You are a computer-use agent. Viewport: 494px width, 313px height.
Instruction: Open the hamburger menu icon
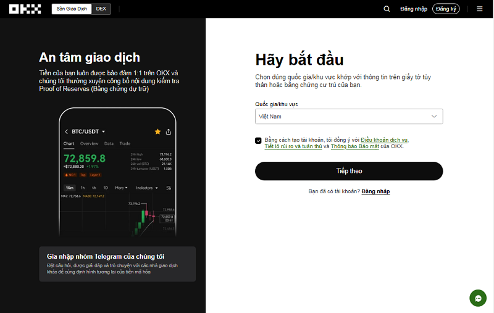(480, 9)
